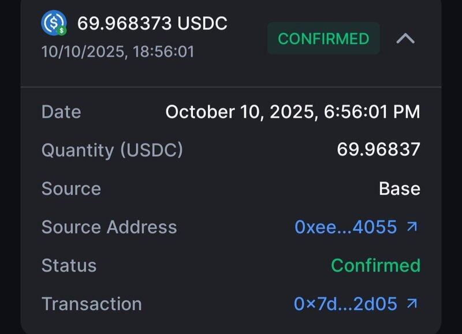
Task: Click the Quantity (USDC) label
Action: click(112, 150)
